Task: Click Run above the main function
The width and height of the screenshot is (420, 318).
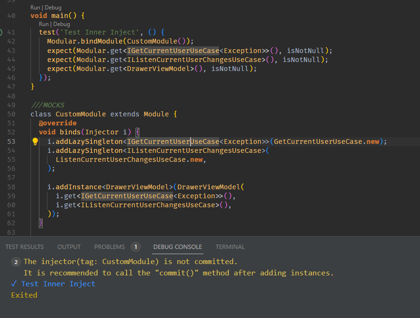Action: (35, 7)
